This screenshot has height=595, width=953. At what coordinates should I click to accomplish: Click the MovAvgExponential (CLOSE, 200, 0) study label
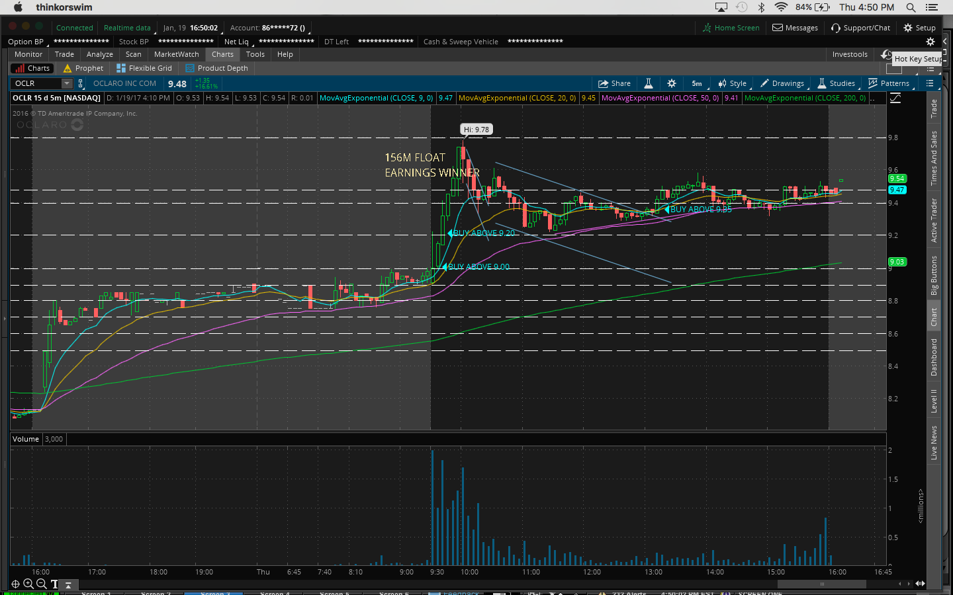point(805,98)
